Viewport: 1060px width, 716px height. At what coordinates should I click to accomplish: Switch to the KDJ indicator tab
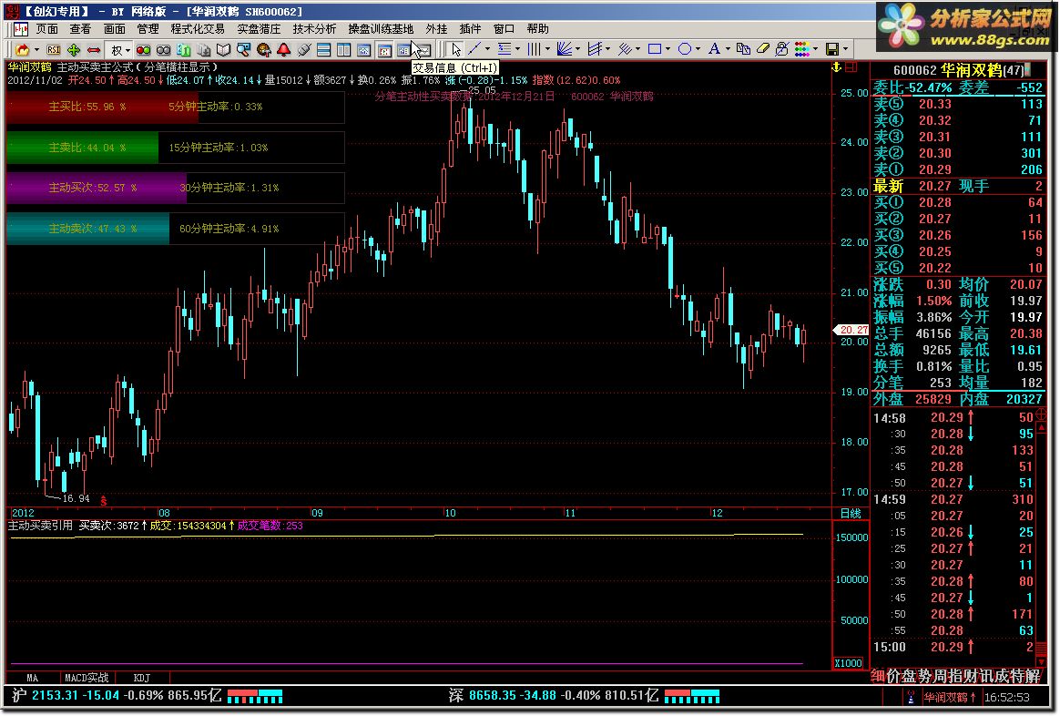point(142,678)
